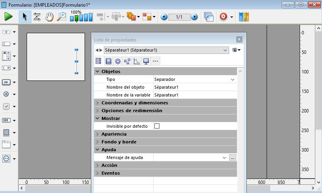
Task: Select the radio button object tool
Action: click(x=6, y=94)
